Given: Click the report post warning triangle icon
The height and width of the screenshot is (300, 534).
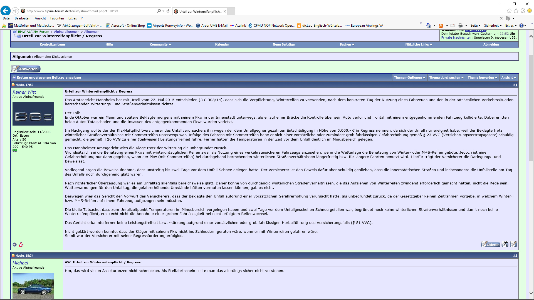Looking at the screenshot, I should (x=21, y=244).
